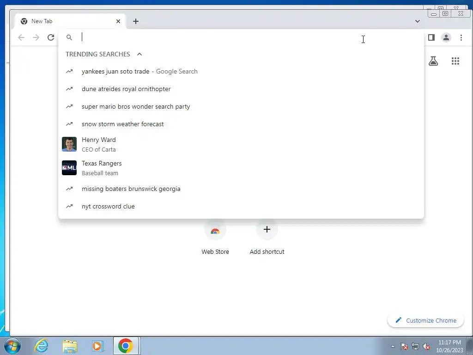
Task: Open the Search Labs flask icon
Action: click(433, 61)
